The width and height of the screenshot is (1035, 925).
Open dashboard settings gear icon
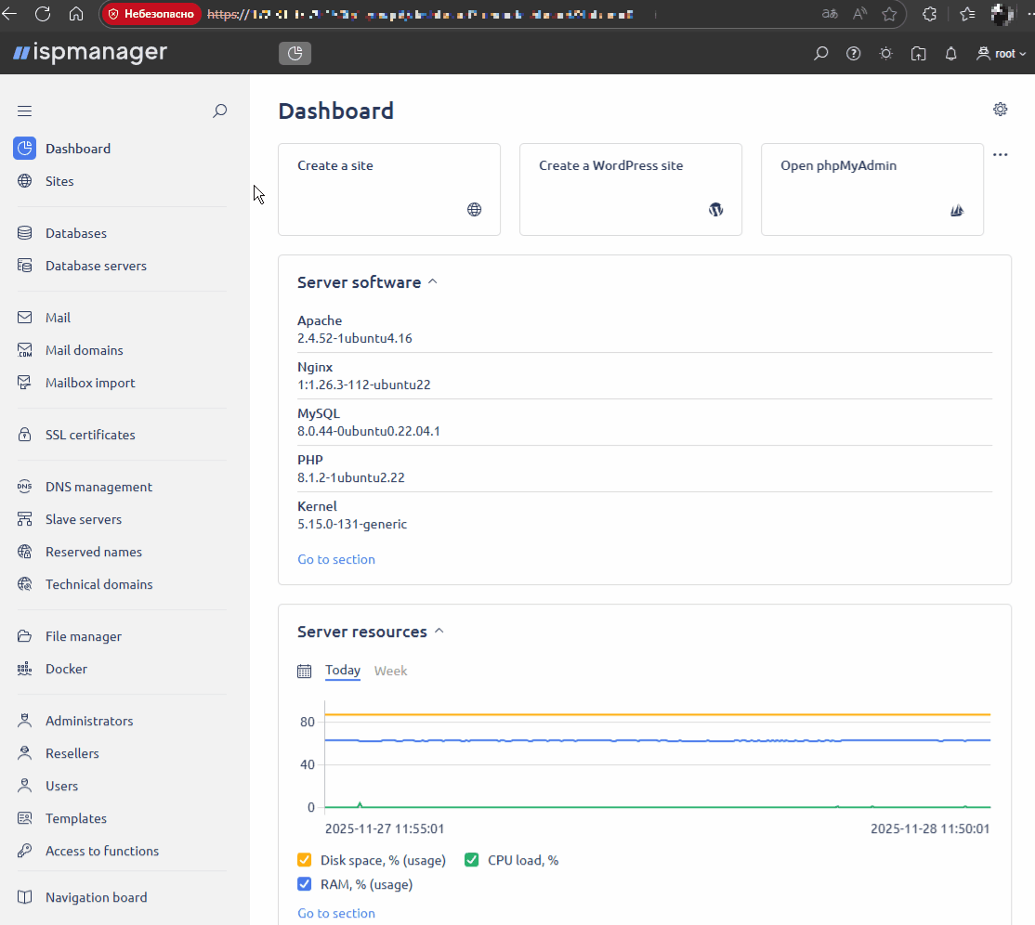click(1000, 110)
